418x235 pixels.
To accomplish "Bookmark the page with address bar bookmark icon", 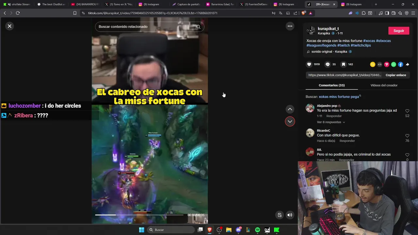I will click(x=75, y=13).
